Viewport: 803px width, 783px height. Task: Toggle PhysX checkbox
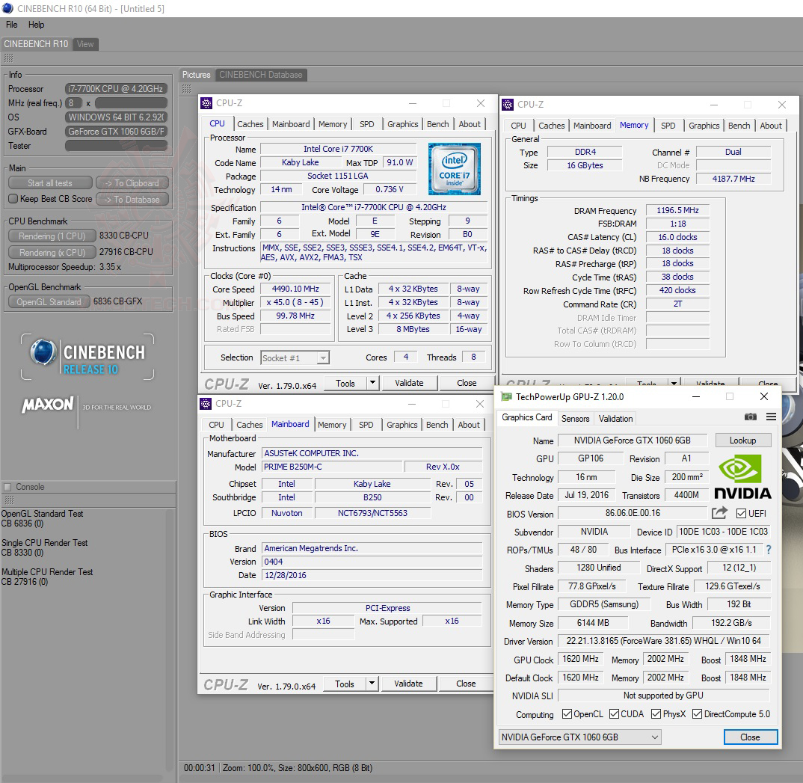[x=656, y=714]
